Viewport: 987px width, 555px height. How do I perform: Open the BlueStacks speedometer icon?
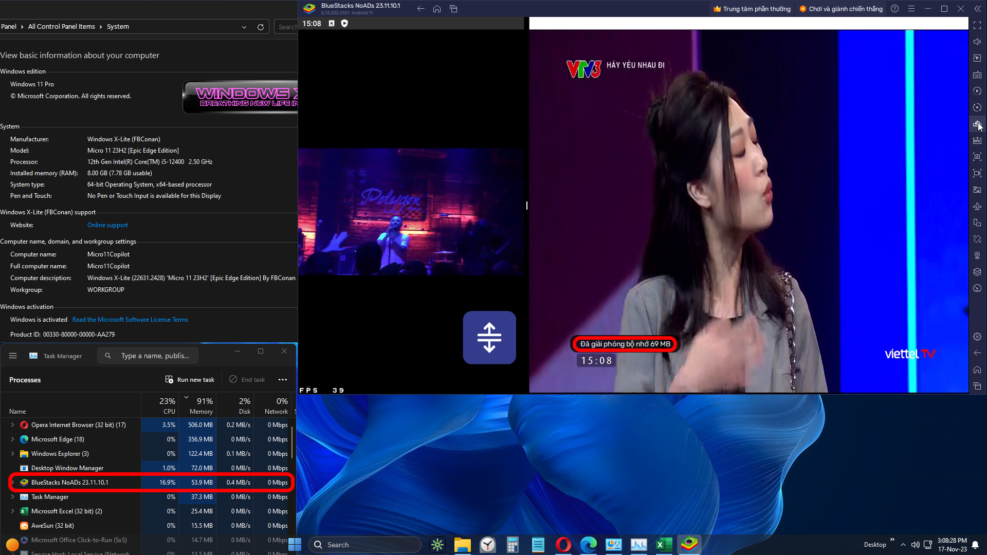(x=977, y=288)
